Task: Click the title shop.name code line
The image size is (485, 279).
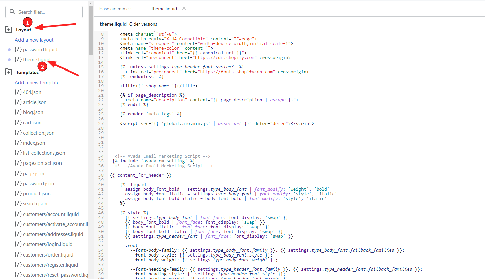Action: pos(159,86)
